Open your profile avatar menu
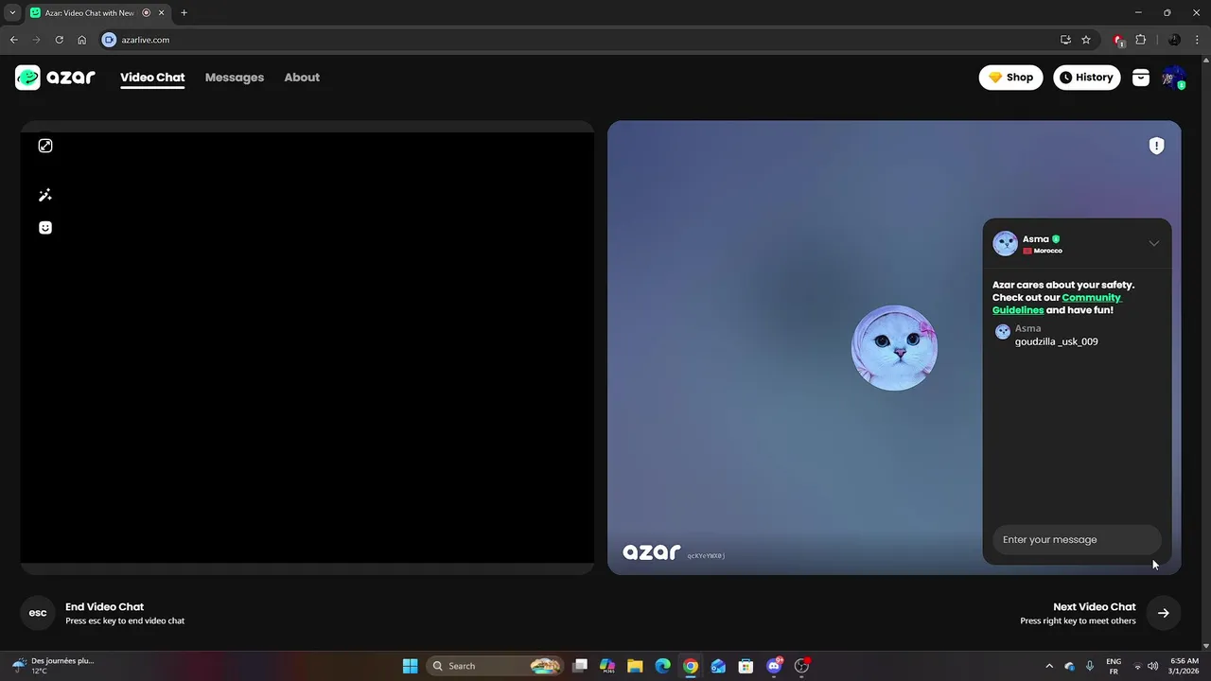 [x=1173, y=78]
